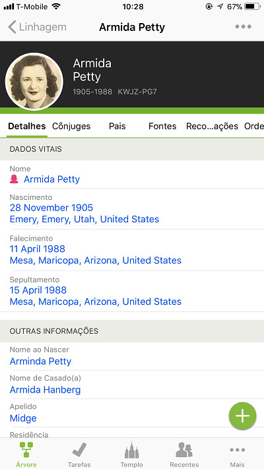Open the name link Armida Petty

pyautogui.click(x=51, y=179)
